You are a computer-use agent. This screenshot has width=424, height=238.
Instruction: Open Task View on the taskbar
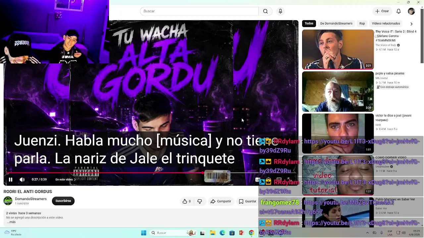(x=202, y=233)
